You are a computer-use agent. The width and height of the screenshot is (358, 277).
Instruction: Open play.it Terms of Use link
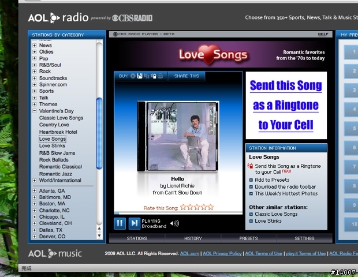pos(305,253)
